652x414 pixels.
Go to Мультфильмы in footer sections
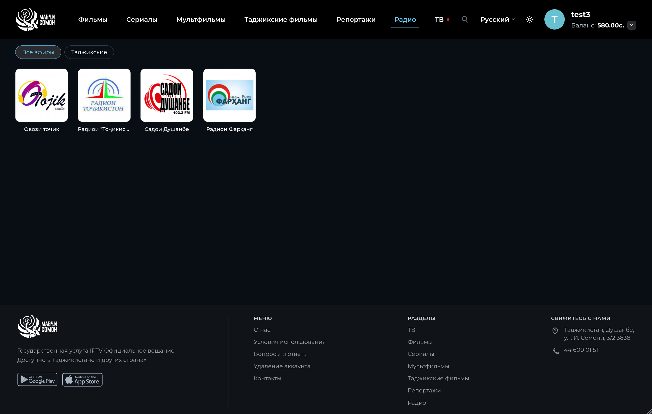pos(428,366)
